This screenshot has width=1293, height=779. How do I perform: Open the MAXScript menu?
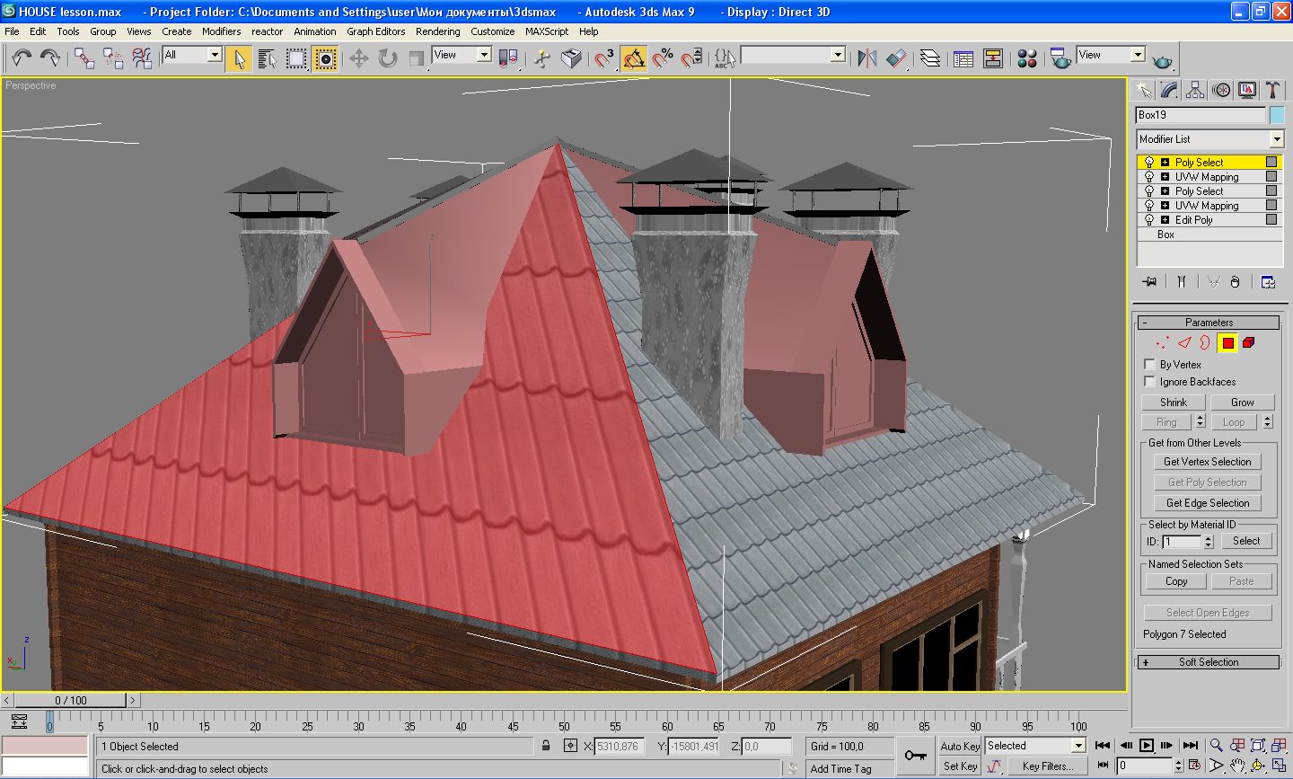[x=547, y=31]
